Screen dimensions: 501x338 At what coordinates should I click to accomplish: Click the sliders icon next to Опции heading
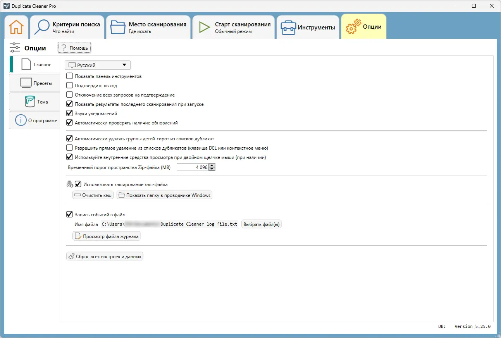click(15, 48)
